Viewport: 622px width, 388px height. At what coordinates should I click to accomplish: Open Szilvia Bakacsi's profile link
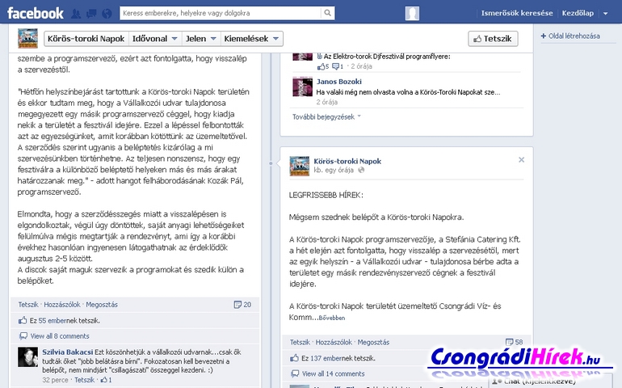click(x=67, y=352)
